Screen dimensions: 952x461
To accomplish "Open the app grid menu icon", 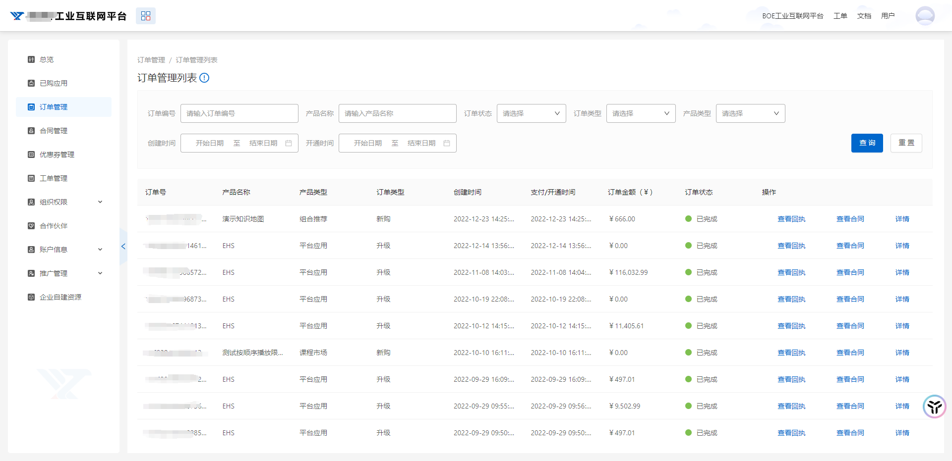I will click(x=145, y=16).
